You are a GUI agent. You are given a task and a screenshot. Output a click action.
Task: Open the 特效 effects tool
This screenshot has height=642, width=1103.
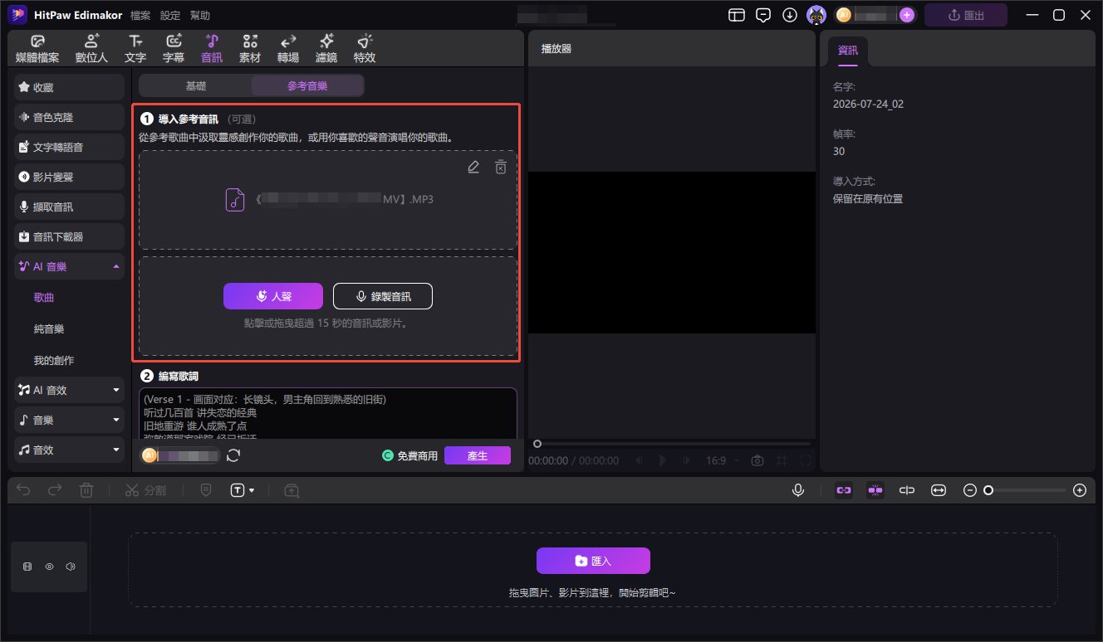[x=365, y=49]
